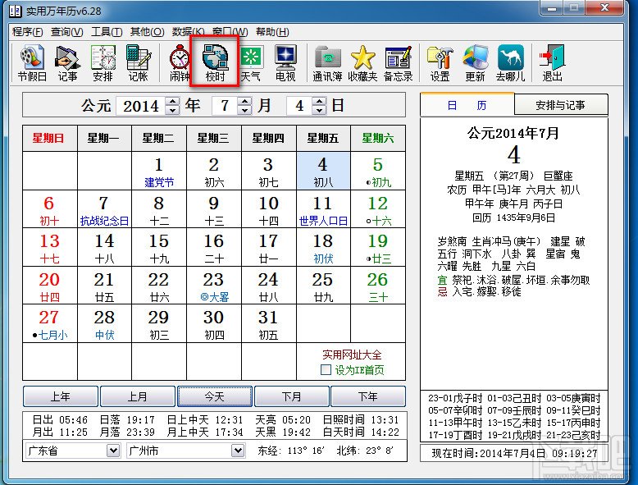Increase the day with up arrow
The height and width of the screenshot is (485, 638).
(x=320, y=102)
